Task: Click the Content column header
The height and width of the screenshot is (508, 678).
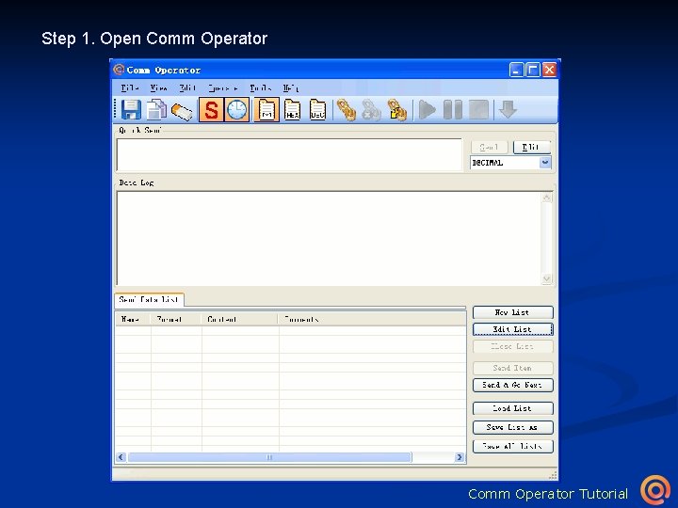Action: tap(239, 319)
